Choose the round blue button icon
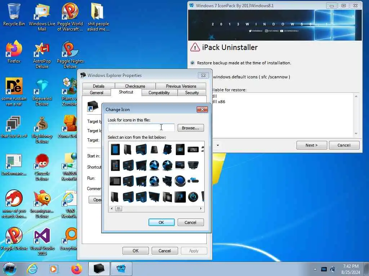The image size is (369, 276). (x=180, y=181)
